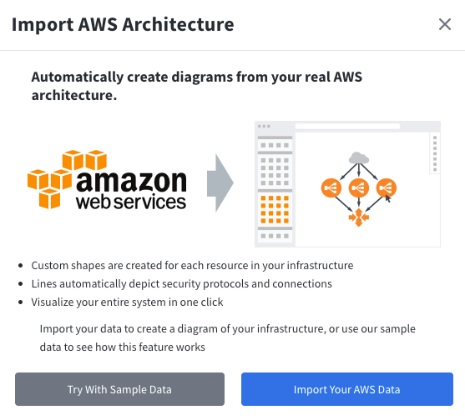
Task: Click the amazon web services logo text
Action: coord(131,190)
